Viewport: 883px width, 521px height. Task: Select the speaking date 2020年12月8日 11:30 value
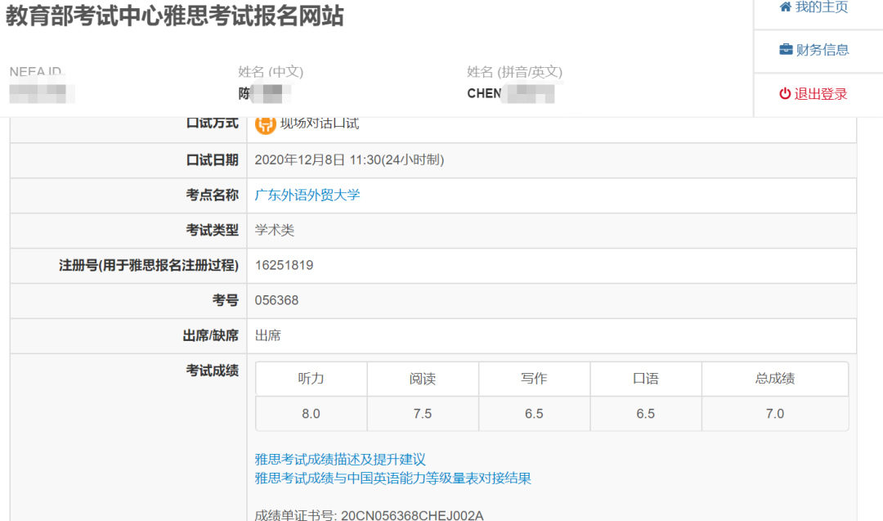(x=350, y=160)
